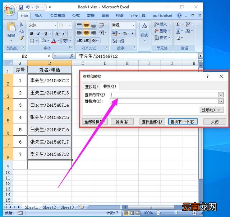230x217 pixels.
Task: Open the 页面布局 ribbon tab
Action: pyautogui.click(x=57, y=15)
